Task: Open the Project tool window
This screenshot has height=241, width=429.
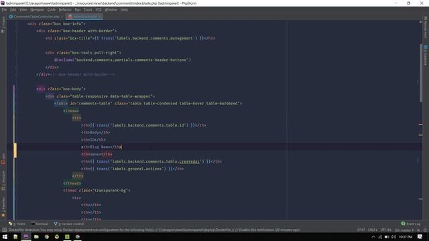Action: [3, 25]
